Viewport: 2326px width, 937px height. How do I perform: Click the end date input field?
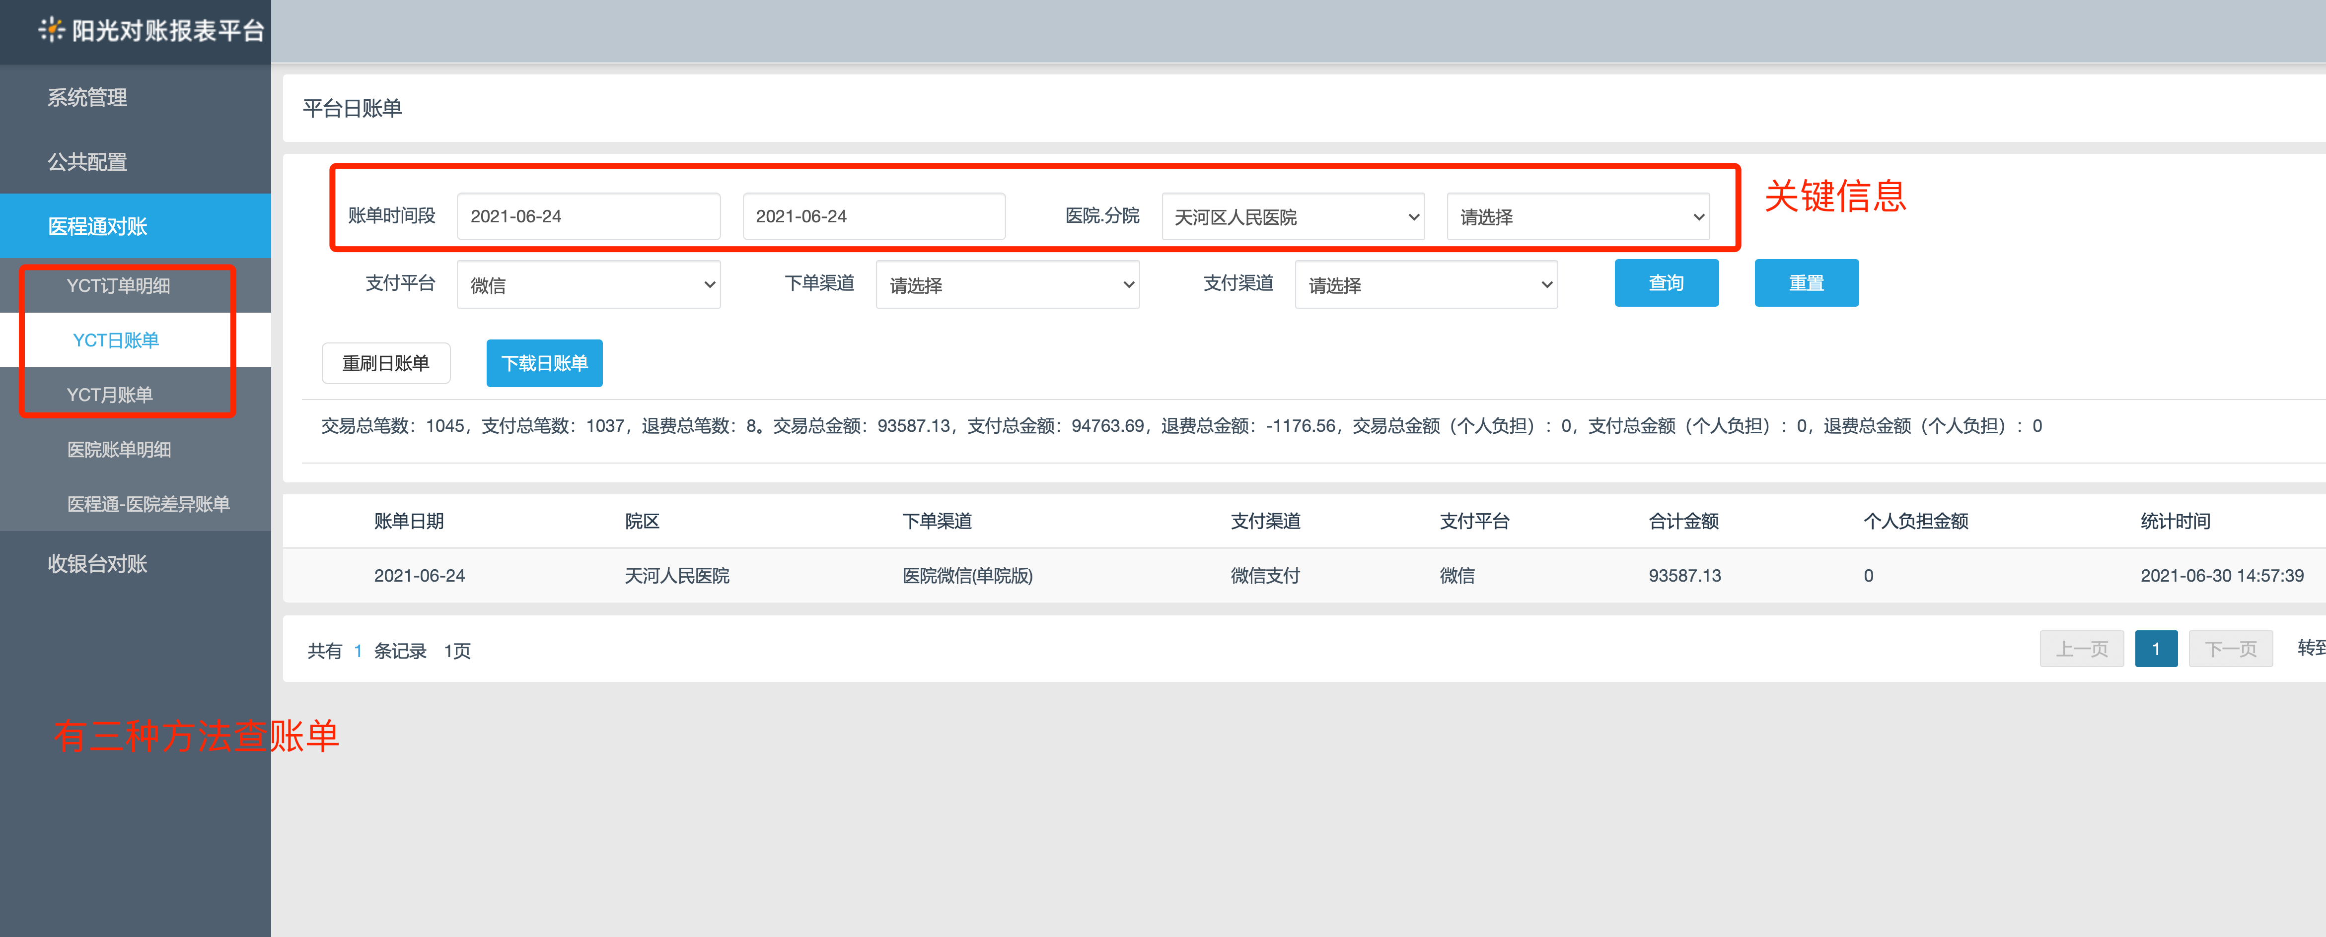click(x=873, y=217)
